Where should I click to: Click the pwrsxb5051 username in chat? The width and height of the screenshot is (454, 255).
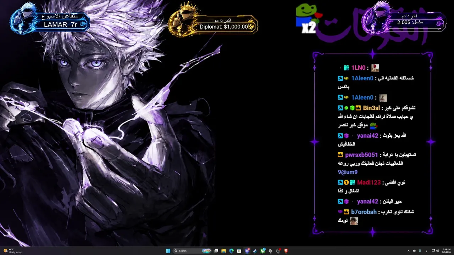(x=361, y=155)
